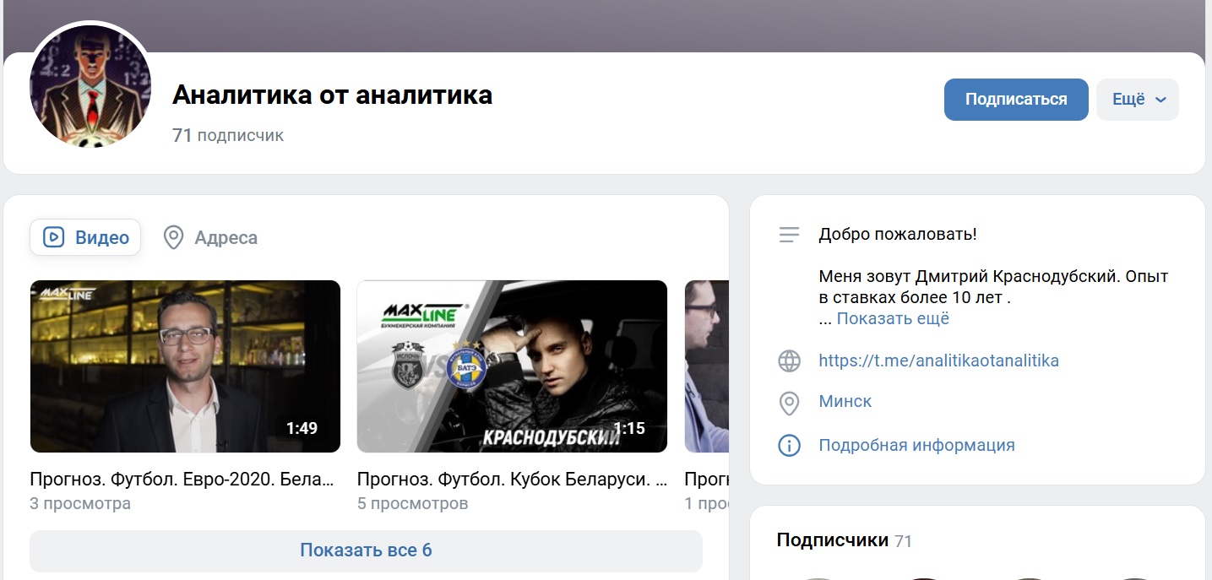Click the globe icon beside the Telegram link
Image resolution: width=1212 pixels, height=580 pixels.
pyautogui.click(x=789, y=360)
